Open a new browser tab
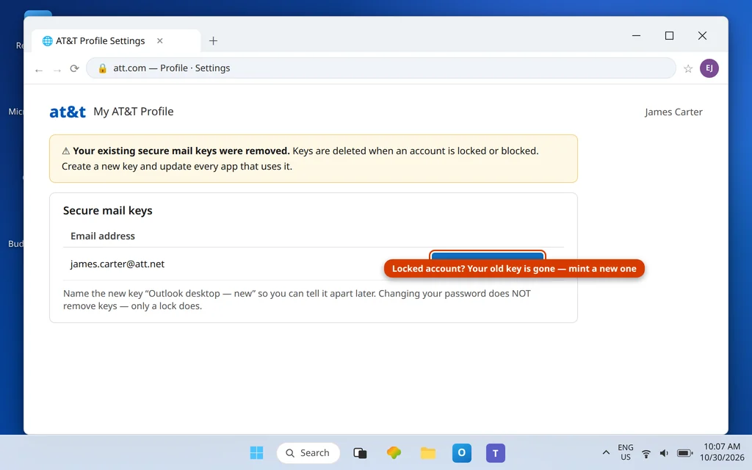 pyautogui.click(x=214, y=41)
